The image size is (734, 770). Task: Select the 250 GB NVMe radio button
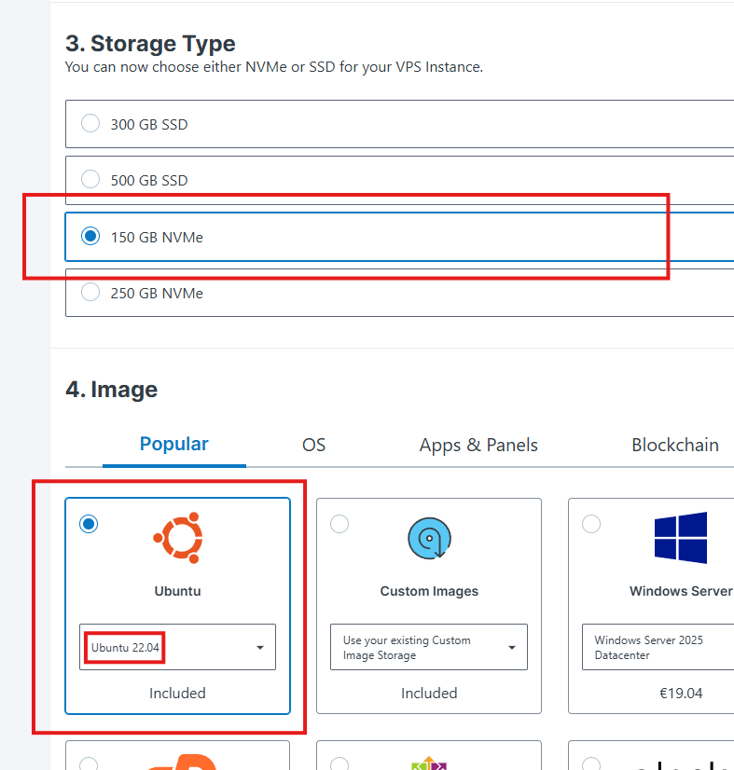(x=90, y=293)
